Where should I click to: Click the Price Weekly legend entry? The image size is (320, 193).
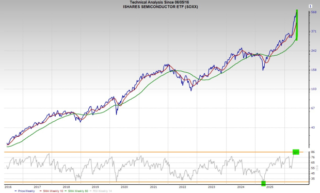pyautogui.click(x=24, y=191)
